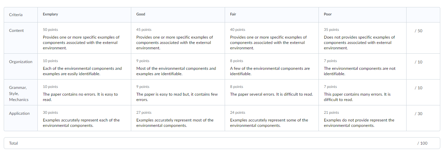Screen dimensions: 445x150
Task: Click the Content score out of 50
Action: tap(418, 31)
